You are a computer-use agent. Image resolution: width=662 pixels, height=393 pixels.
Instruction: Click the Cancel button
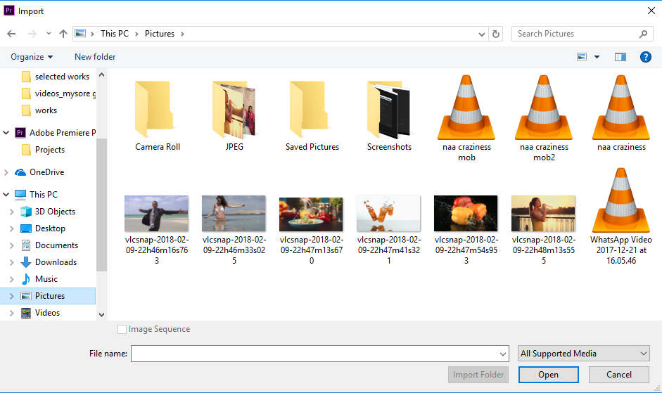619,375
